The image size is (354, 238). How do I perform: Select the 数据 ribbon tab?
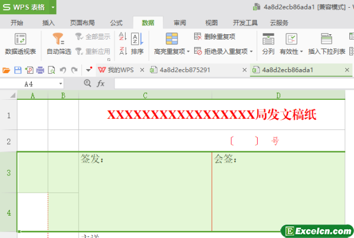(148, 23)
